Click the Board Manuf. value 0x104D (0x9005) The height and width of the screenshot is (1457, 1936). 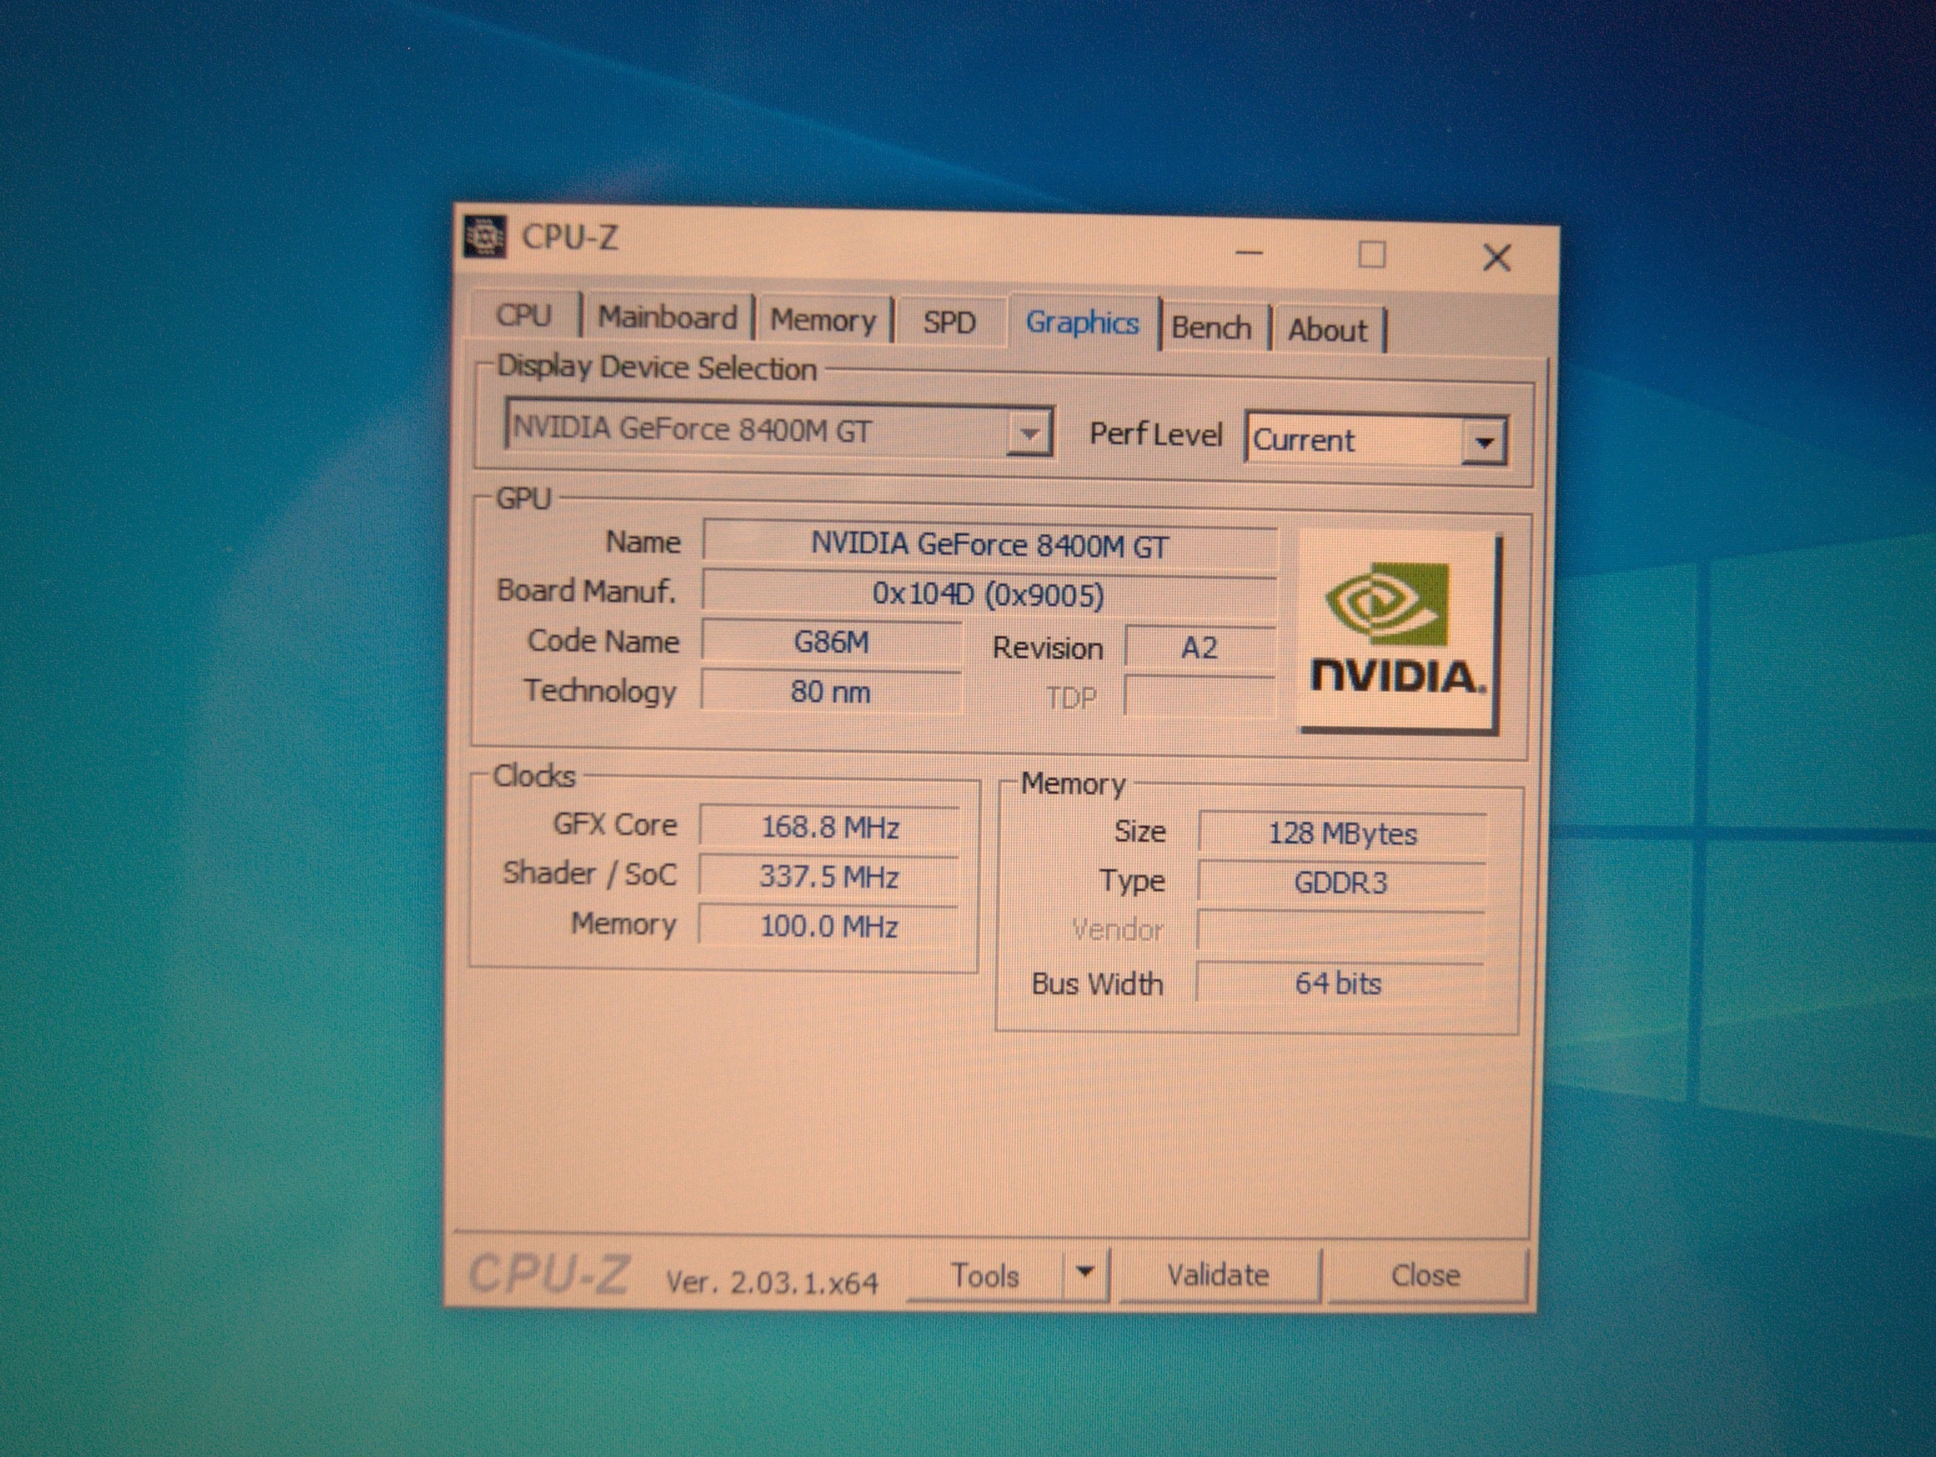point(988,595)
